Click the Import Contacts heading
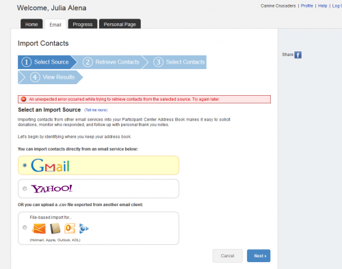This screenshot has width=342, height=269. point(43,43)
